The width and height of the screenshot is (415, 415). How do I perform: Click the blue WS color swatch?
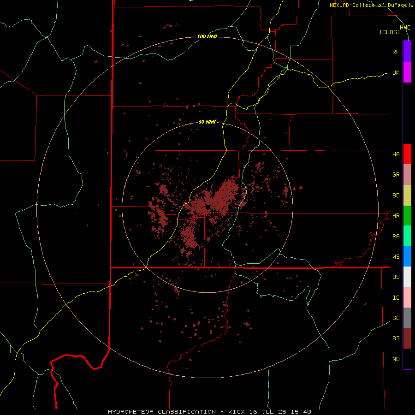tap(407, 256)
